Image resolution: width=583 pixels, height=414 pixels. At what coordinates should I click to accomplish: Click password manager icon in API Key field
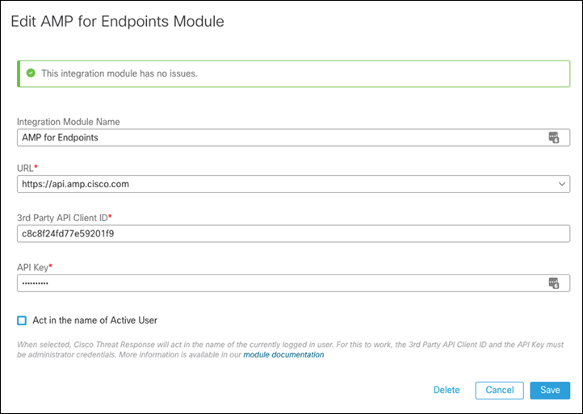pyautogui.click(x=554, y=283)
